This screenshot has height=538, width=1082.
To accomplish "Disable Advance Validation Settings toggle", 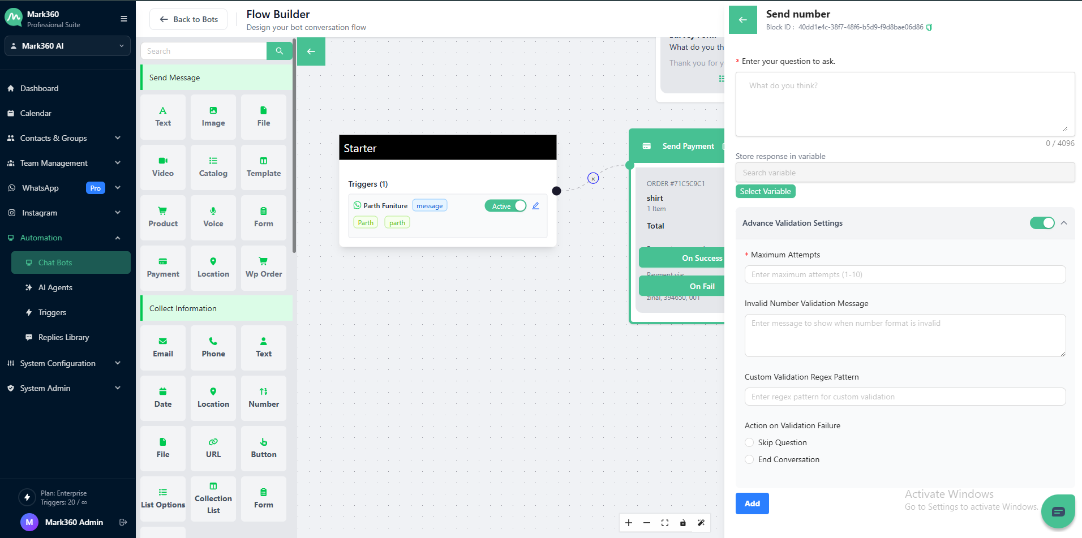I will tap(1042, 223).
